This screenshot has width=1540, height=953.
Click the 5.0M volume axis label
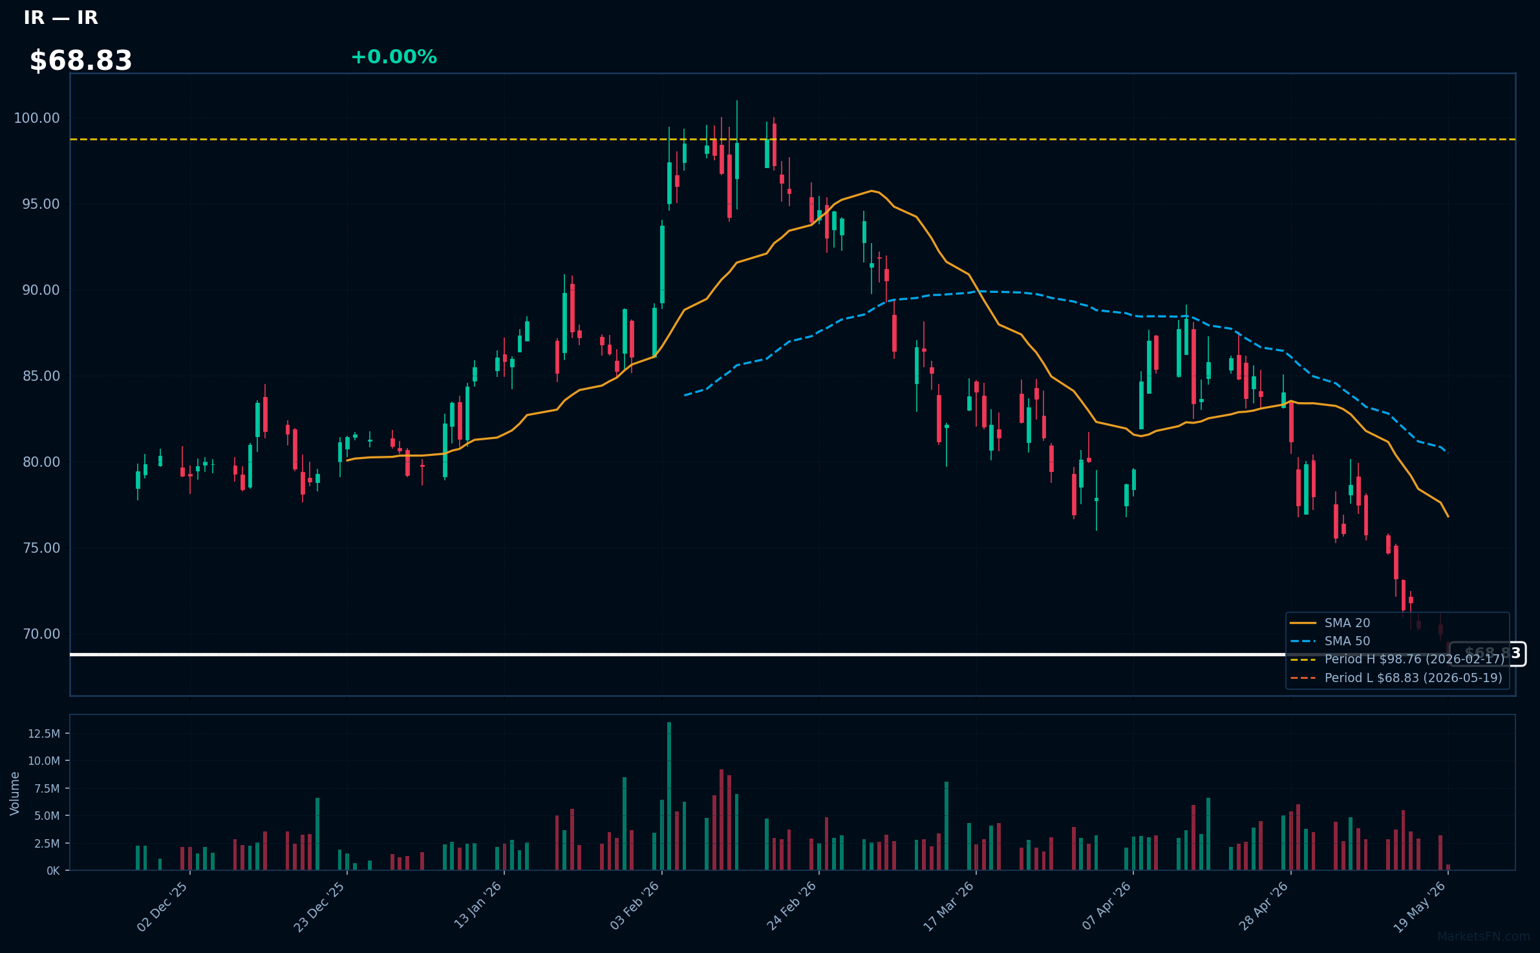click(47, 816)
